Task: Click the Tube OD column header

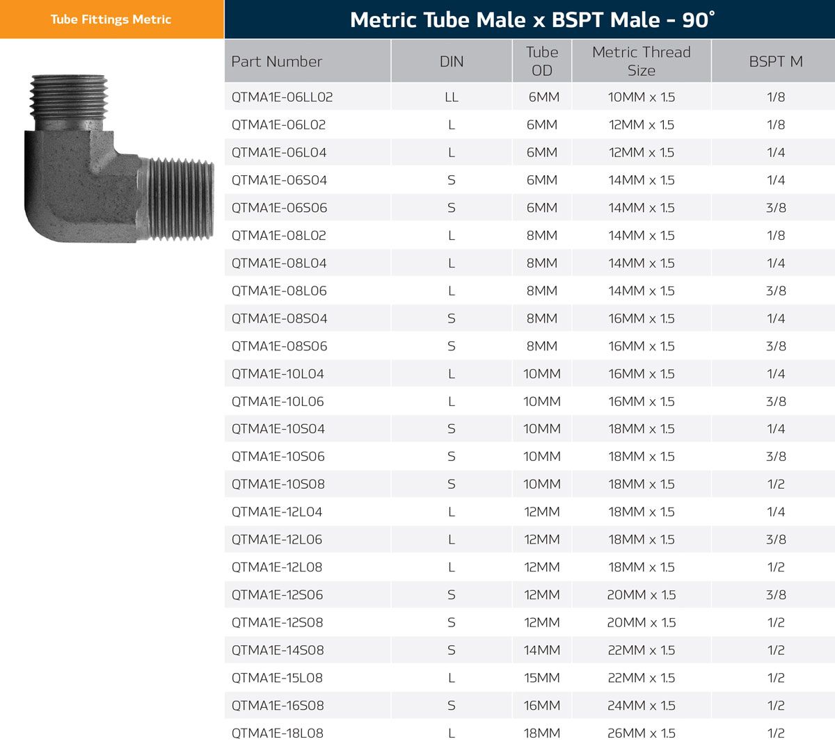Action: (542, 61)
